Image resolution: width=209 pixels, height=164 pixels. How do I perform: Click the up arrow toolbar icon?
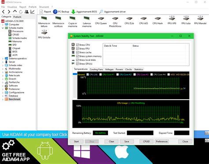(15, 11)
